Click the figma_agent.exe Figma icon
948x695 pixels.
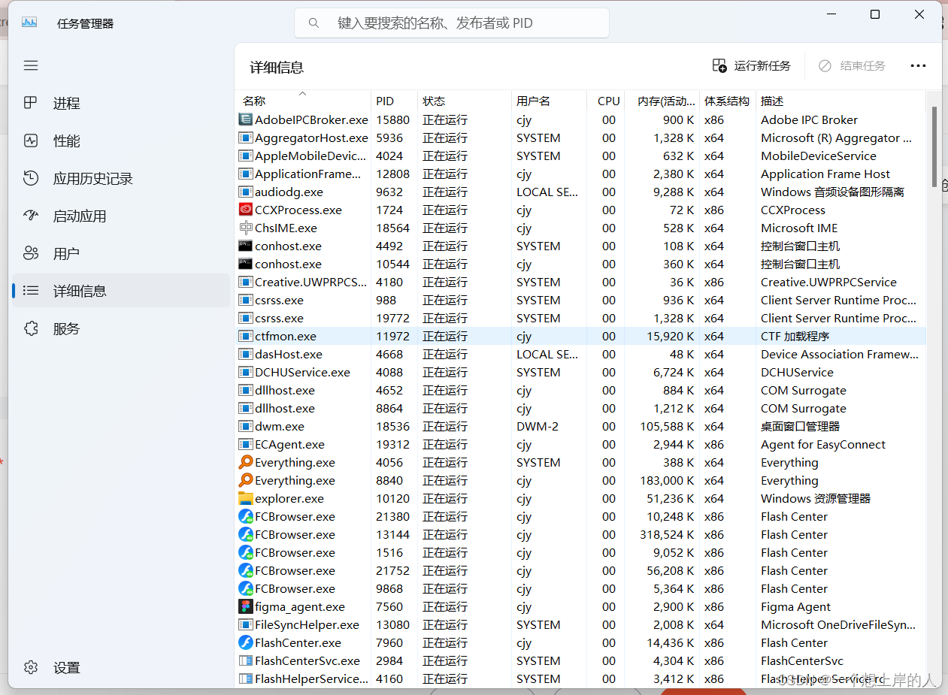point(245,606)
